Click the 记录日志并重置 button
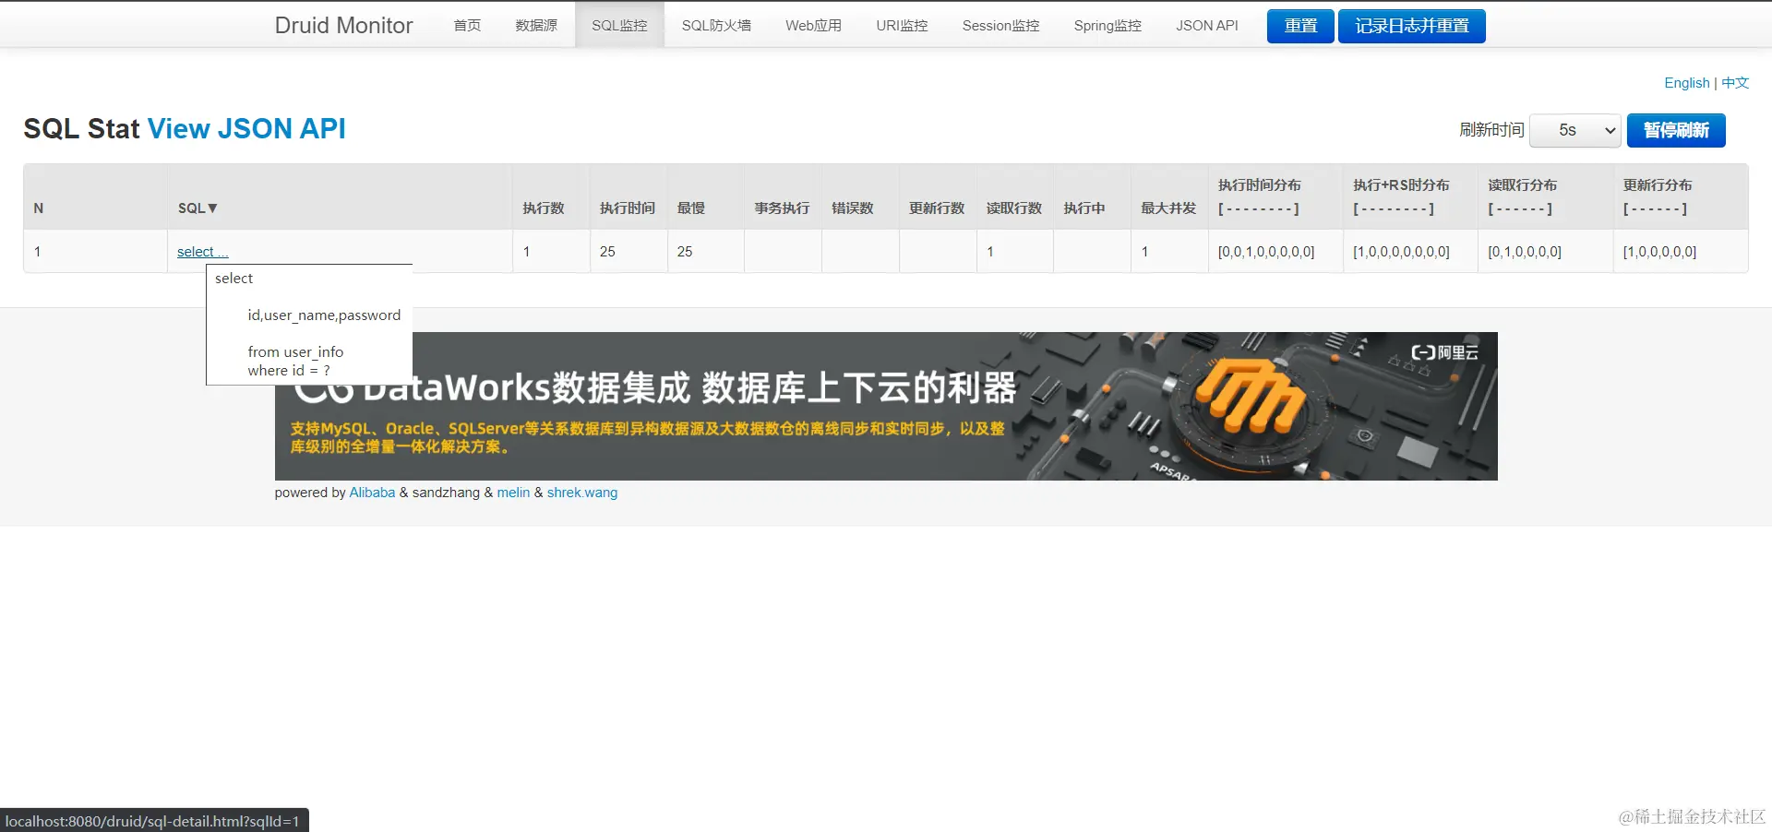Image resolution: width=1772 pixels, height=832 pixels. point(1412,26)
